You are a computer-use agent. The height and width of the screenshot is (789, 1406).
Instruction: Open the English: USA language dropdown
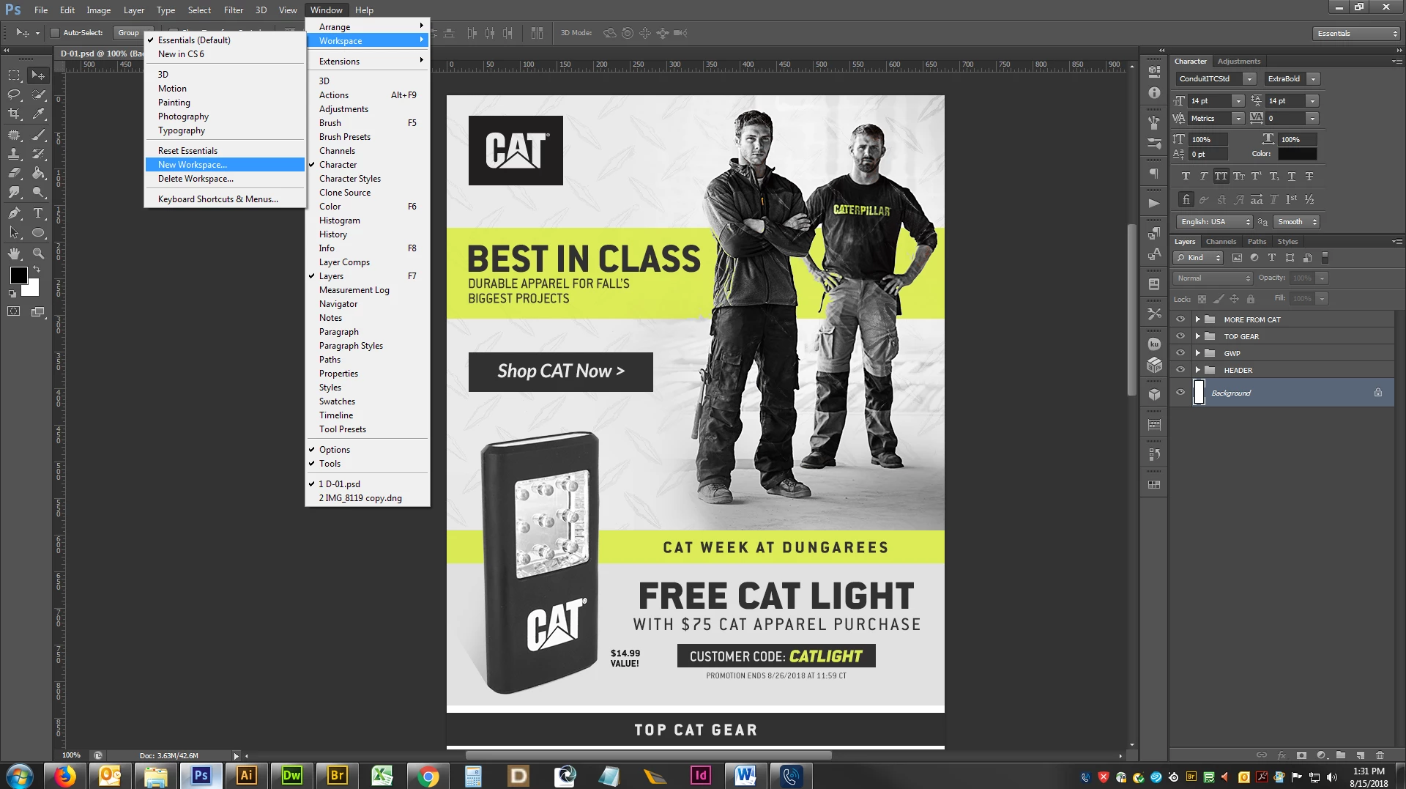(1216, 222)
